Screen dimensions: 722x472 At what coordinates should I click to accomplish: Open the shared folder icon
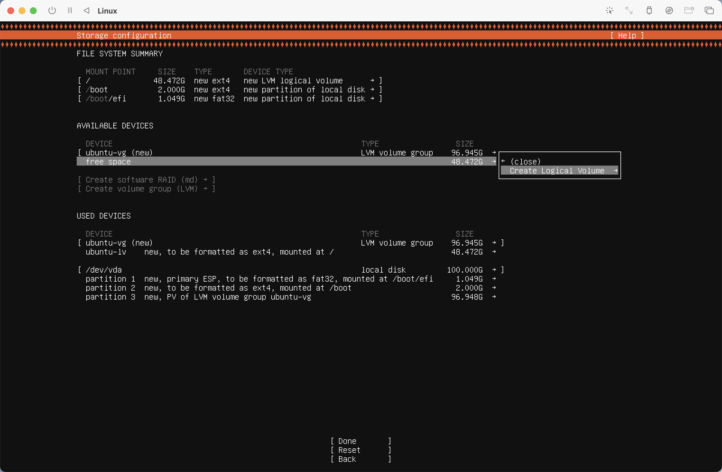[689, 11]
